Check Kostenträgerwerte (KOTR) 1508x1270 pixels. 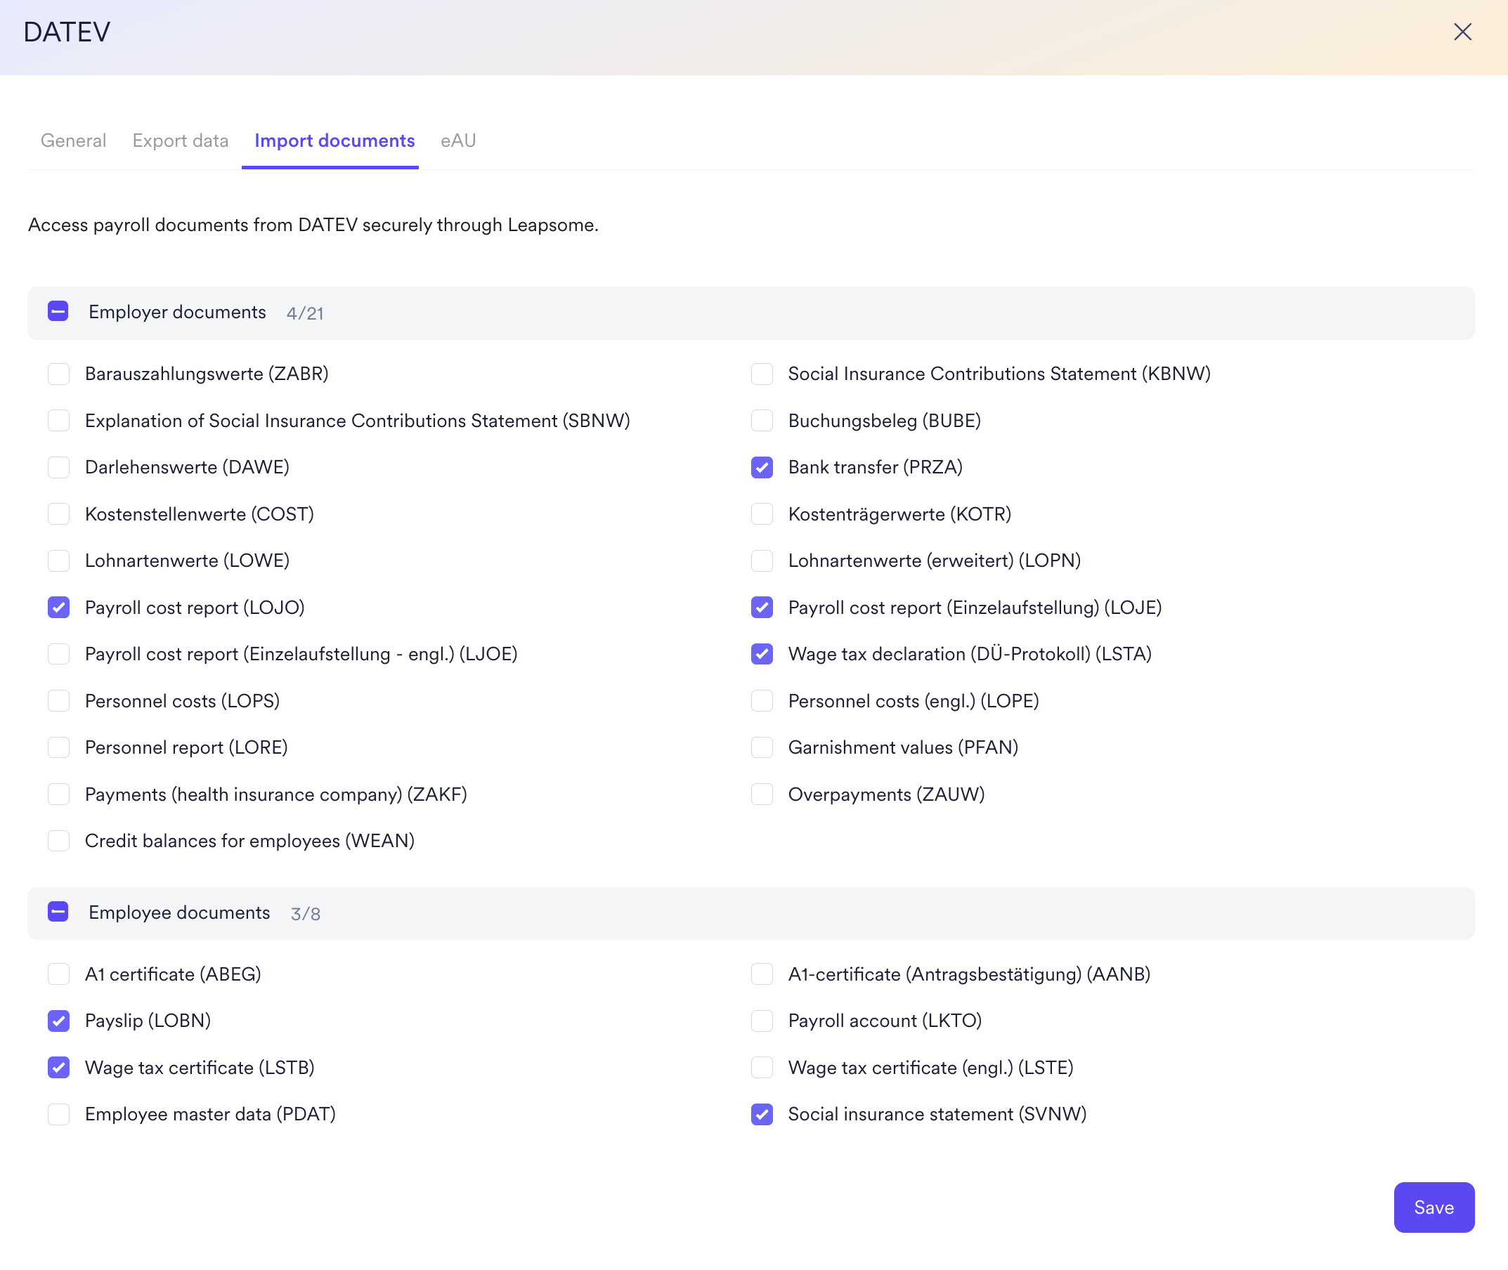762,514
